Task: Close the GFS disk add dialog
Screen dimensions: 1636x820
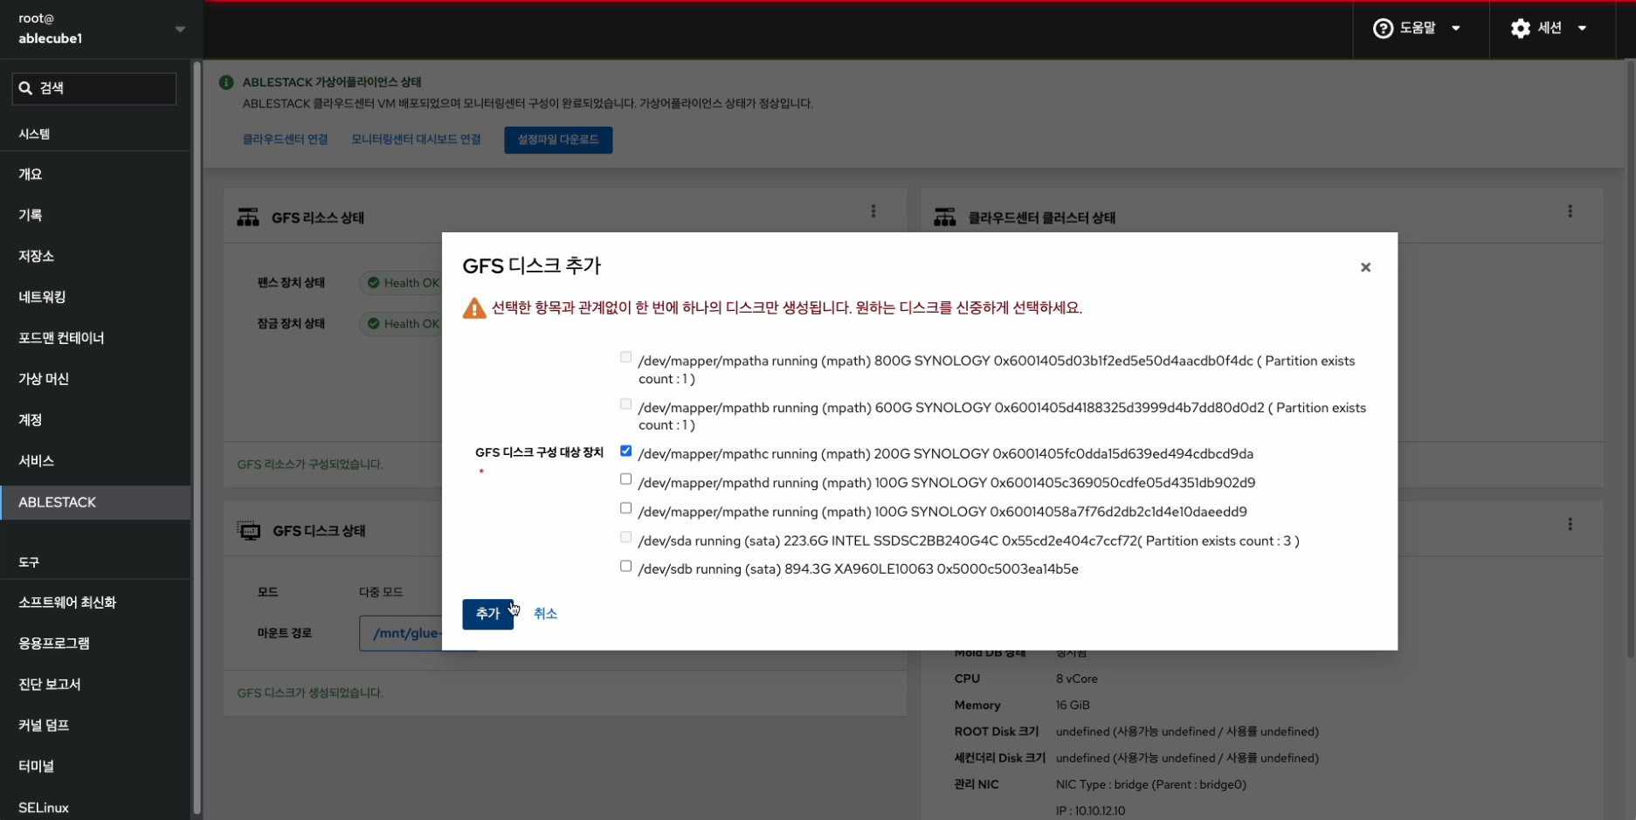Action: (1366, 267)
